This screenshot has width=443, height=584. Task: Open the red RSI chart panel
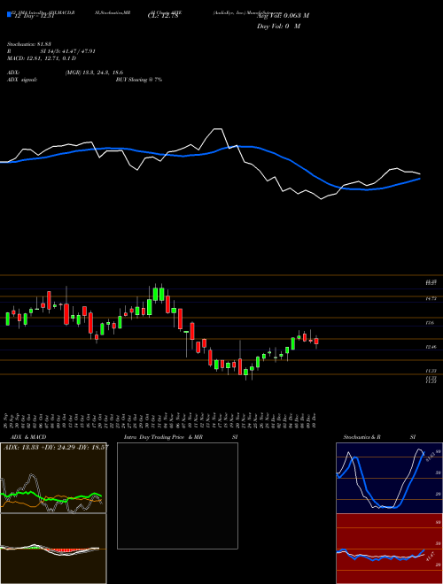tap(389, 549)
